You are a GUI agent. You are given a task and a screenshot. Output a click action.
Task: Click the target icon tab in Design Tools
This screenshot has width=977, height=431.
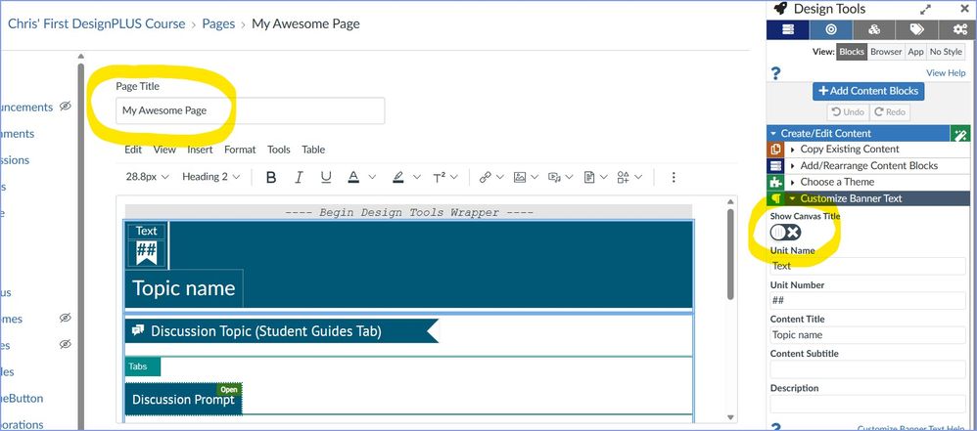coord(830,29)
